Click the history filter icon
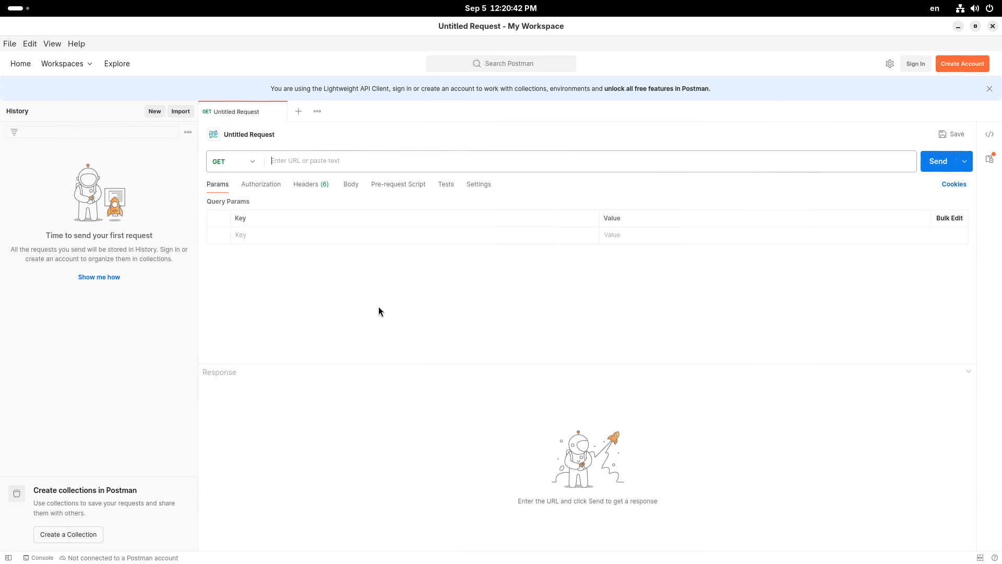Viewport: 1002px width, 564px height. click(14, 132)
